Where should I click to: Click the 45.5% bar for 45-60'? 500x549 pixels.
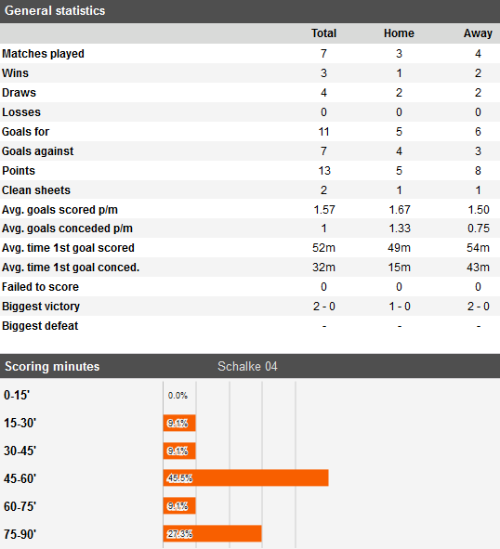(x=246, y=477)
